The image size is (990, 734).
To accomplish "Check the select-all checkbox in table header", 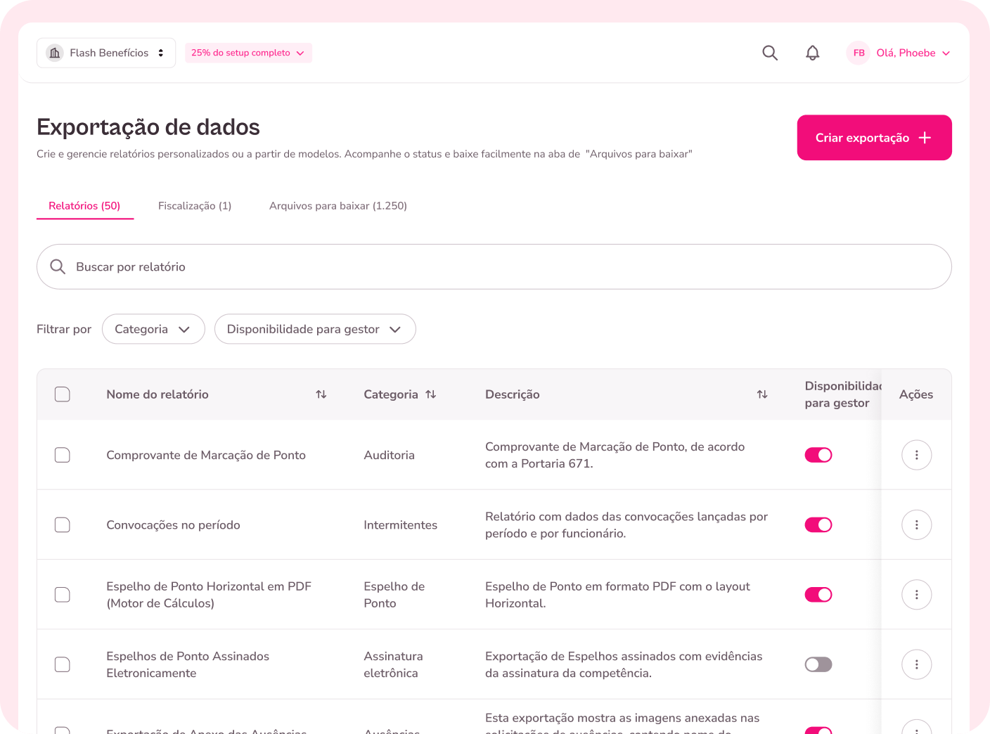I will click(x=63, y=394).
